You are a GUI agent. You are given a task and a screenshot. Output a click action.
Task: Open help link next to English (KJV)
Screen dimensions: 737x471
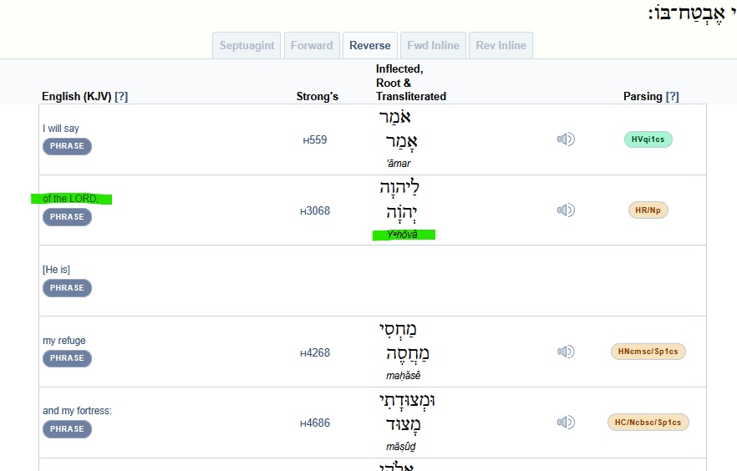click(x=121, y=96)
